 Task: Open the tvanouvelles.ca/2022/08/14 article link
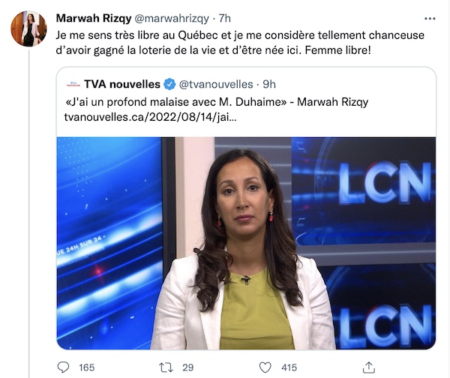pyautogui.click(x=151, y=117)
